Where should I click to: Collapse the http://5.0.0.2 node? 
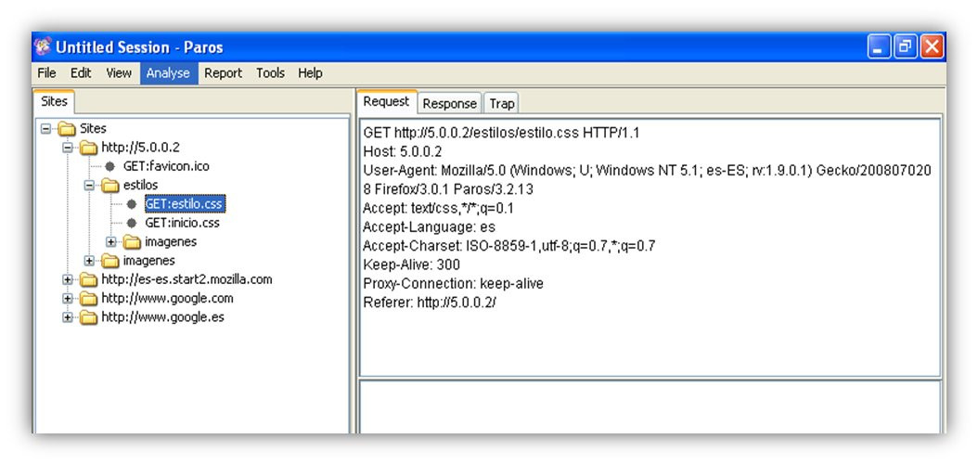pos(68,148)
